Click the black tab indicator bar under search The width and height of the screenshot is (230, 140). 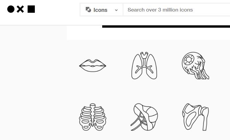click(166, 26)
